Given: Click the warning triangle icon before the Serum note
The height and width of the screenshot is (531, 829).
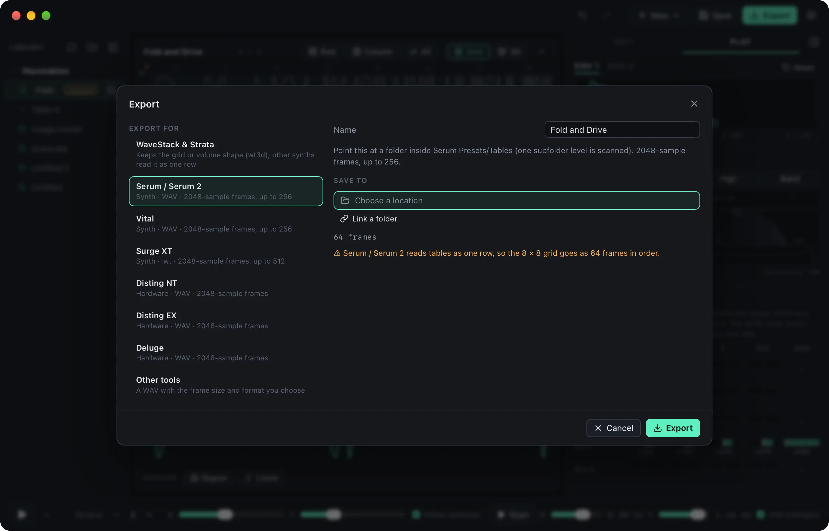Looking at the screenshot, I should (x=337, y=253).
